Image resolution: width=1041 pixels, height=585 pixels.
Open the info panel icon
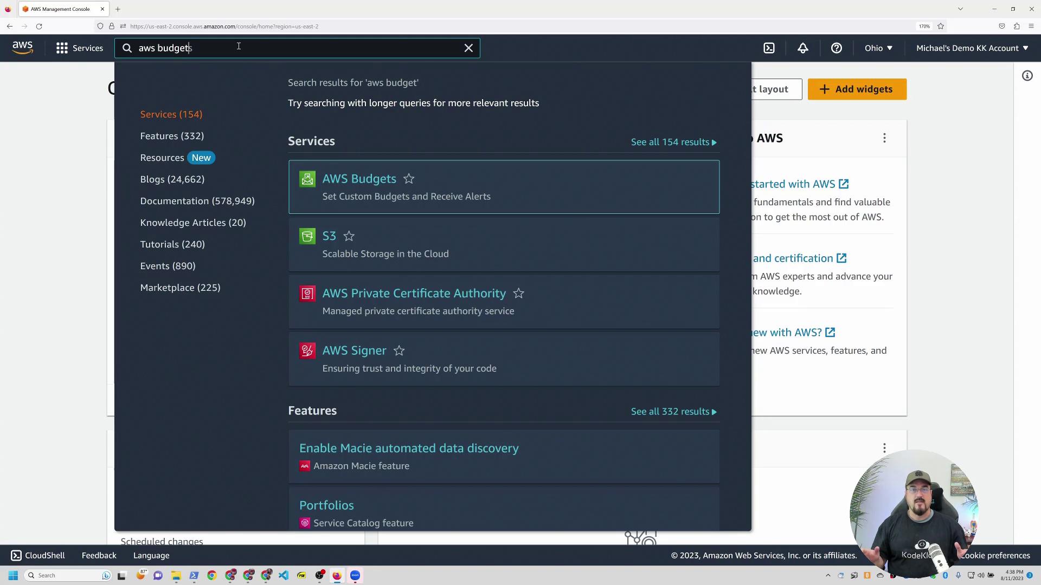pos(1027,76)
